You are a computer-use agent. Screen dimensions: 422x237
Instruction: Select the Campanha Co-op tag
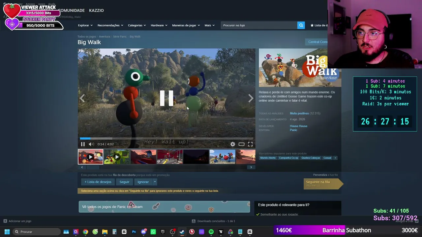point(288,158)
